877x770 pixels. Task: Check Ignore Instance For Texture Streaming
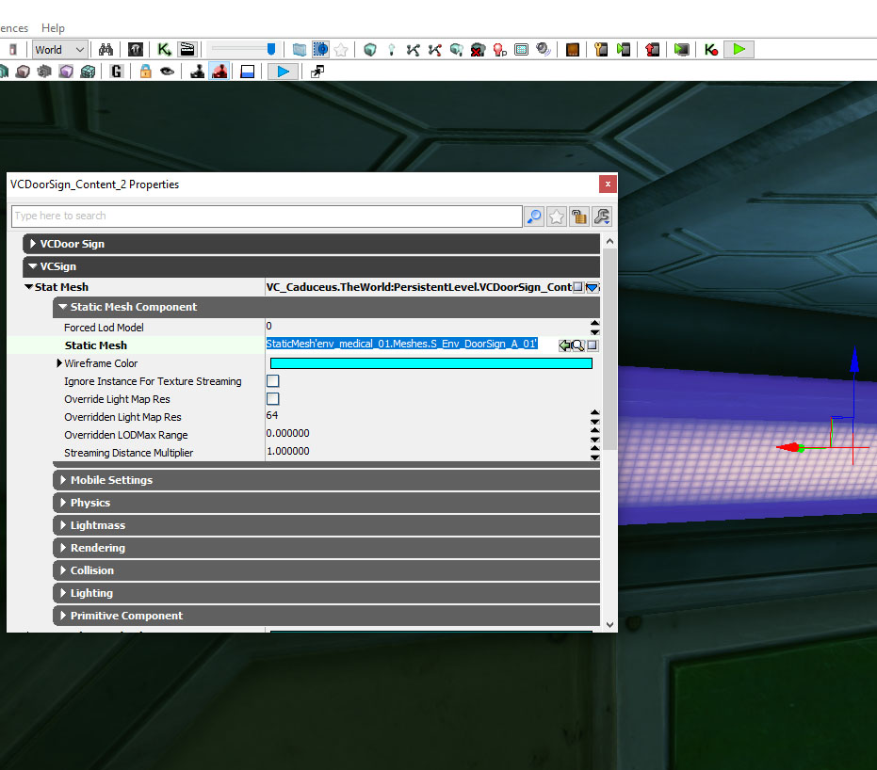pyautogui.click(x=273, y=381)
